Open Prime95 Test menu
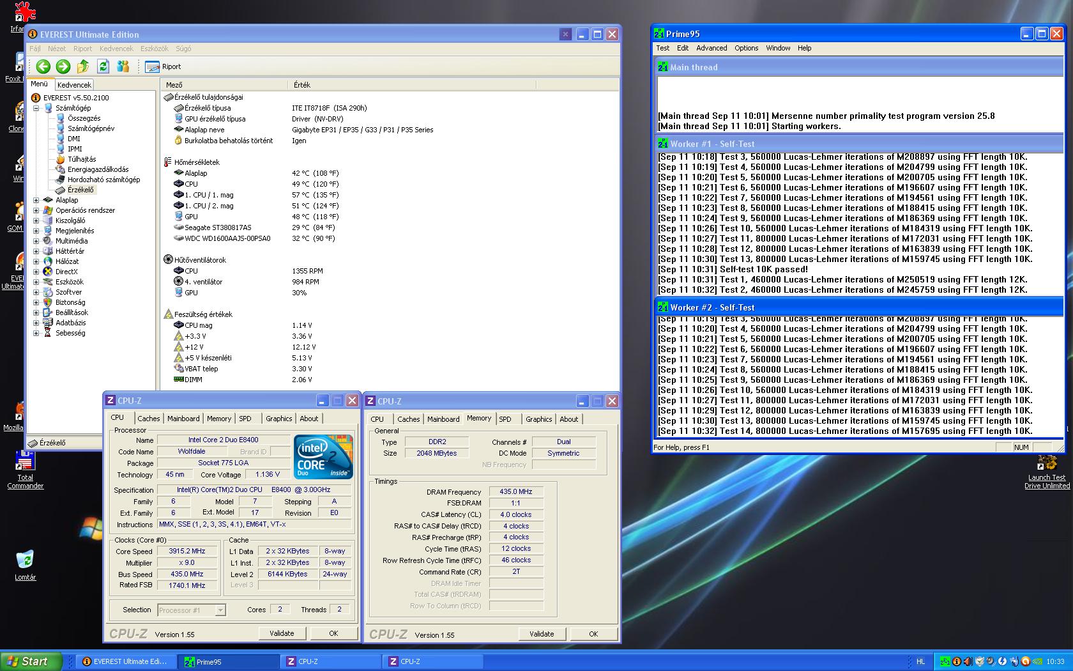This screenshot has width=1073, height=671. point(663,48)
